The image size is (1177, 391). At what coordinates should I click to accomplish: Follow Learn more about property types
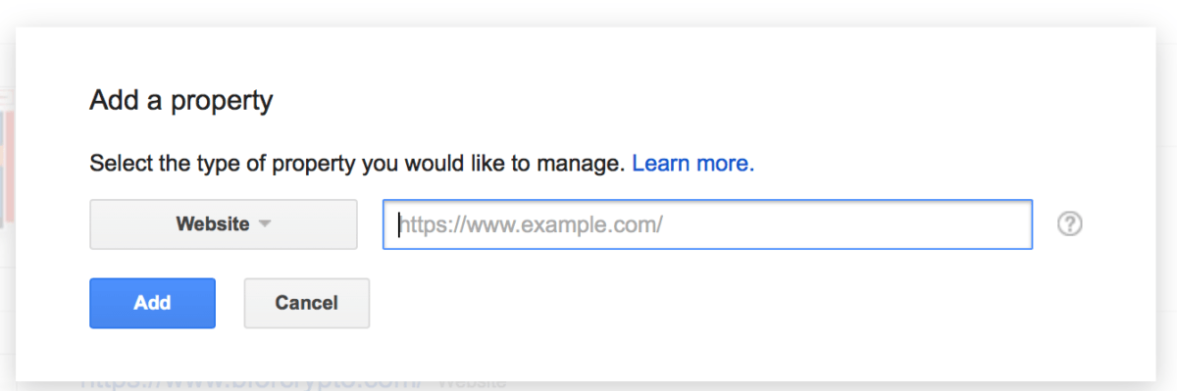tap(692, 164)
